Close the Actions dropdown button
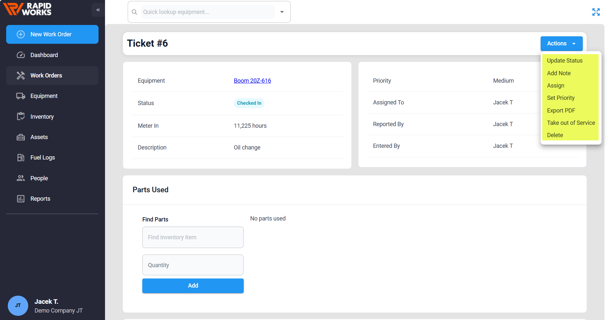 click(561, 43)
